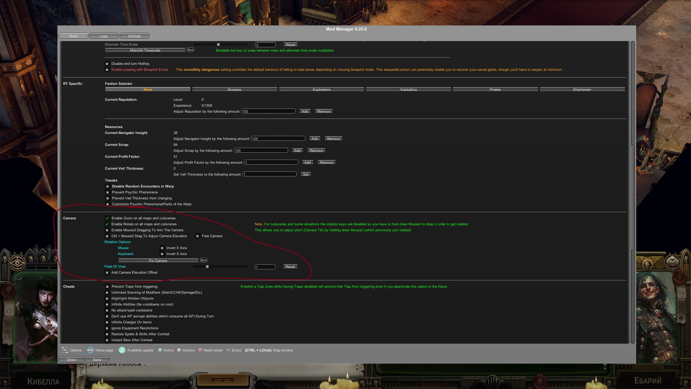Screen dimensions: 691x389
Task: Open the Settings tab
Action: [x=134, y=36]
